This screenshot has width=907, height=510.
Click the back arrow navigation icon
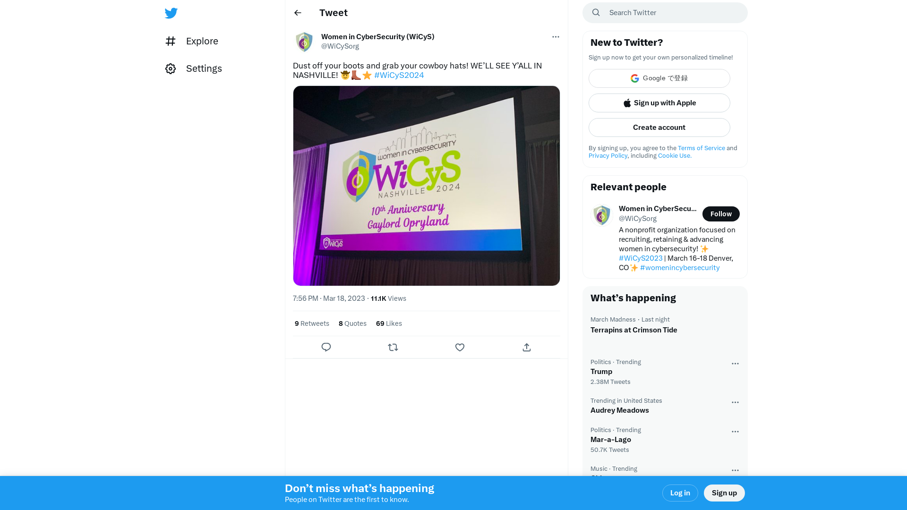tap(298, 12)
